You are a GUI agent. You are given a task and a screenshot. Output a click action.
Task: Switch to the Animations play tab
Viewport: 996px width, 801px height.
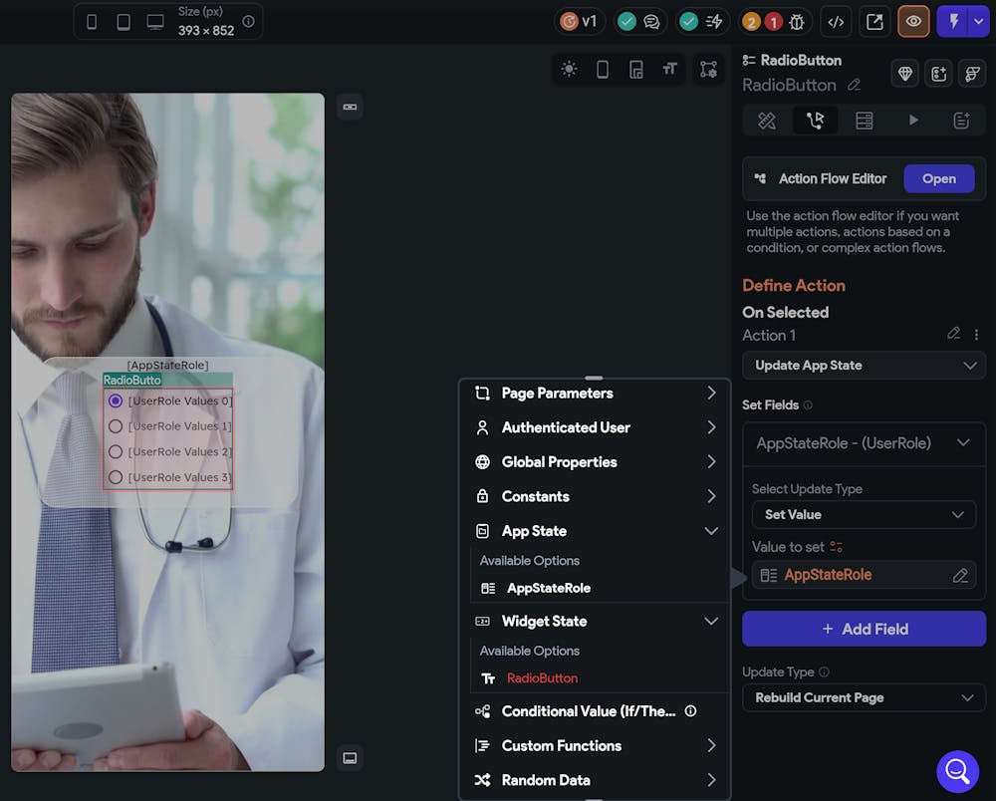pyautogui.click(x=912, y=121)
